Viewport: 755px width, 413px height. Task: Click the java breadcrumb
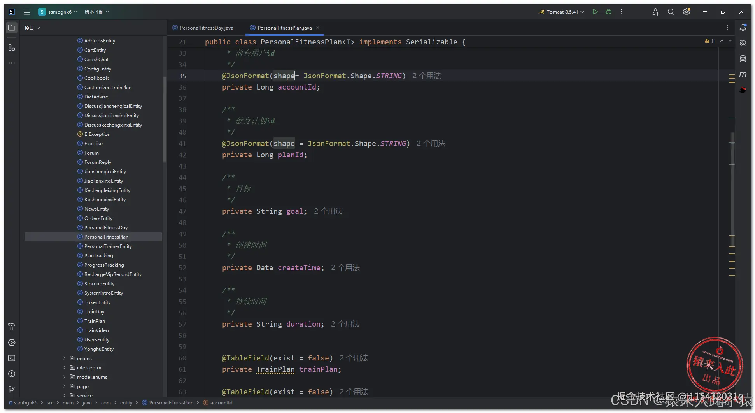click(x=87, y=402)
